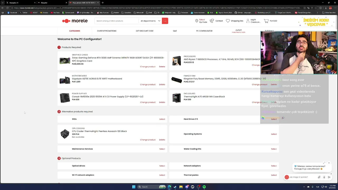Image resolution: width=338 pixels, height=190 pixels.
Task: Open Spotify from the taskbar
Action: tap(204, 187)
